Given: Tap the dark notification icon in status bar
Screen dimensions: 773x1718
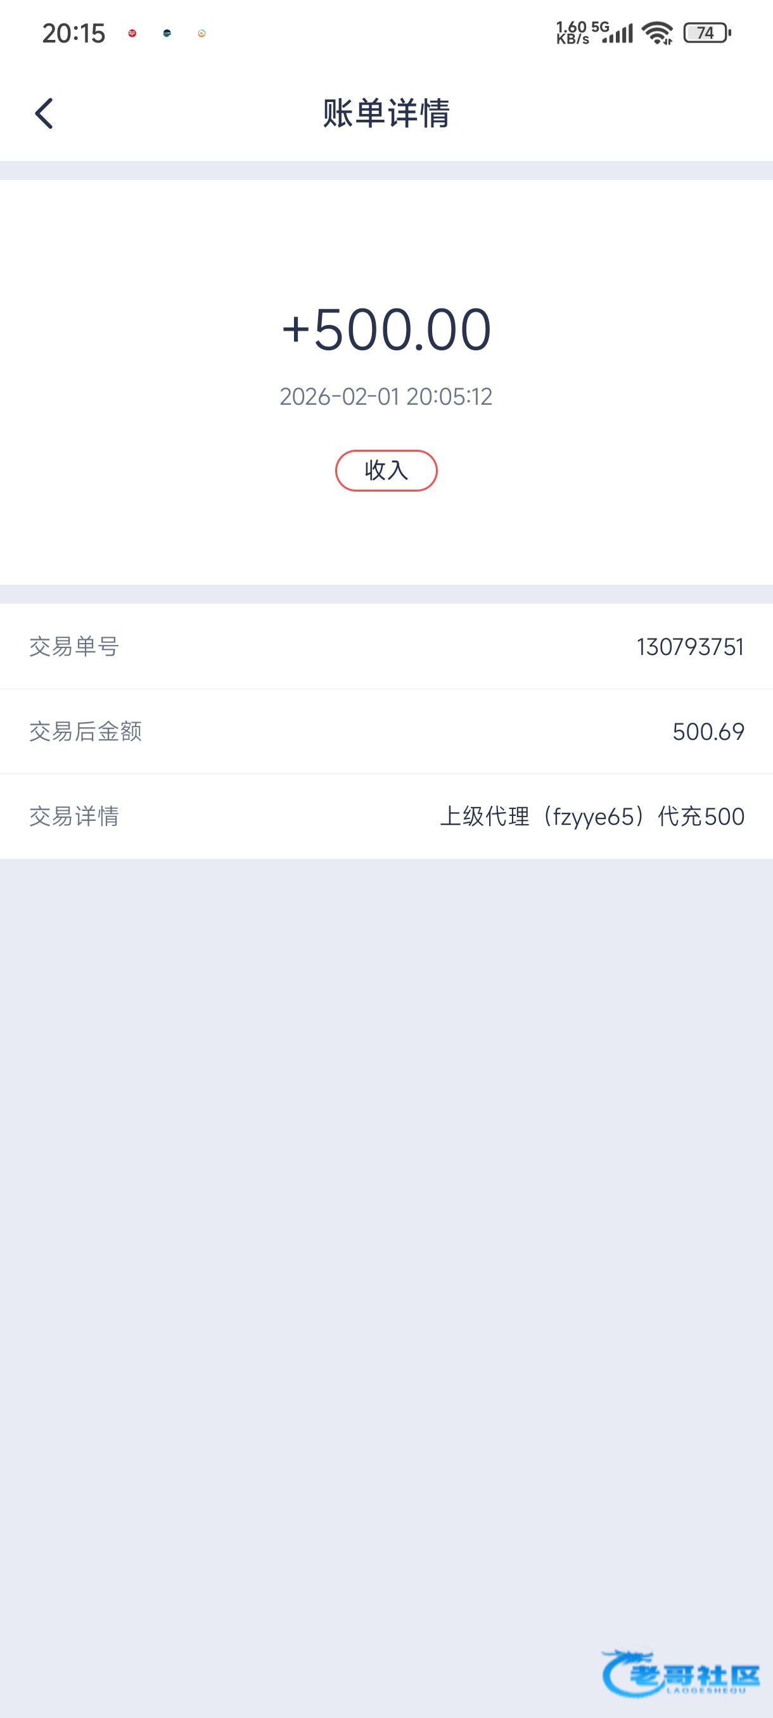Looking at the screenshot, I should click(167, 34).
